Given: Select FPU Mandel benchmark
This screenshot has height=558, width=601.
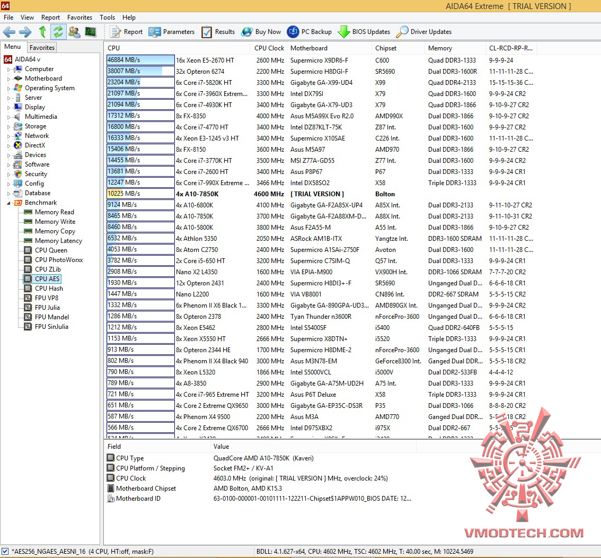Looking at the screenshot, I should click(52, 317).
